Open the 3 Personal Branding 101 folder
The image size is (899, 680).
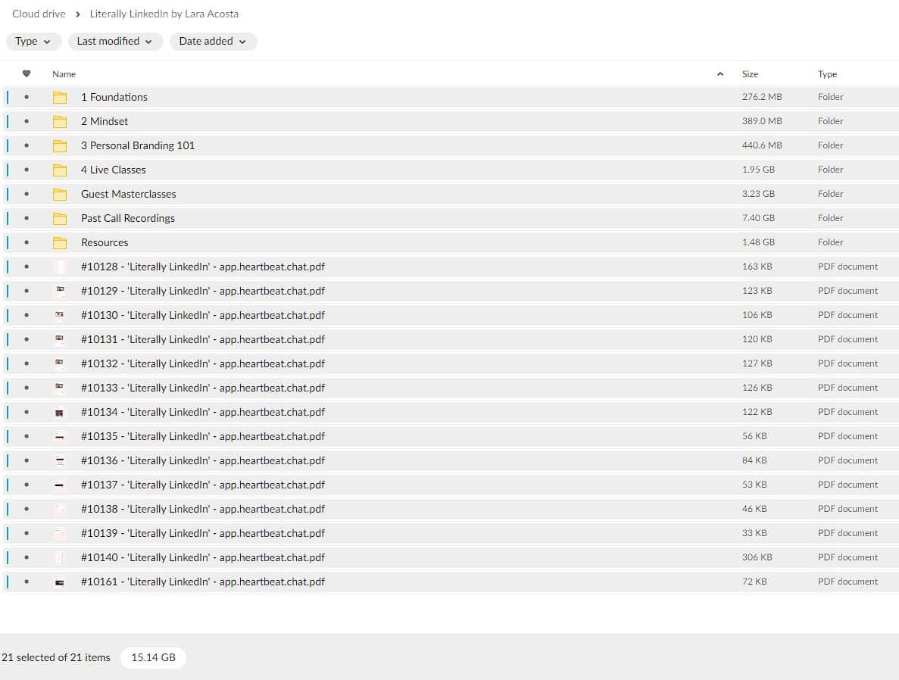click(138, 145)
